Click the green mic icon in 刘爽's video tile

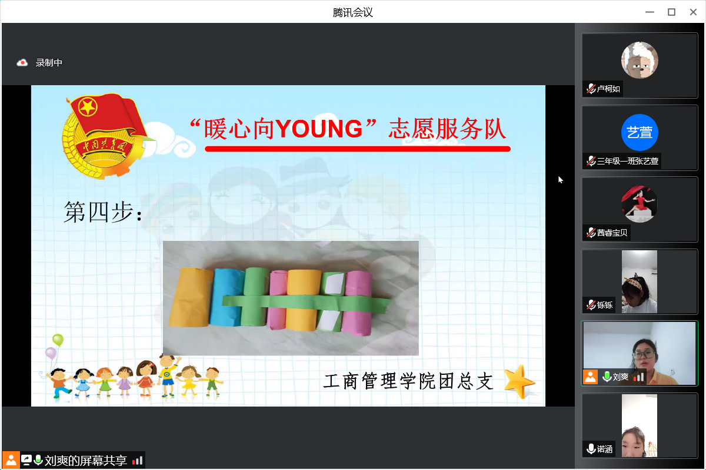pyautogui.click(x=607, y=377)
